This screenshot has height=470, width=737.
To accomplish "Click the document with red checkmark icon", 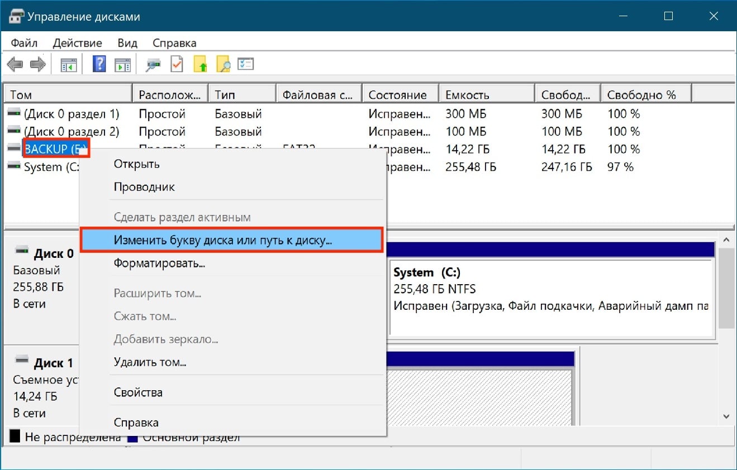I will tap(177, 64).
